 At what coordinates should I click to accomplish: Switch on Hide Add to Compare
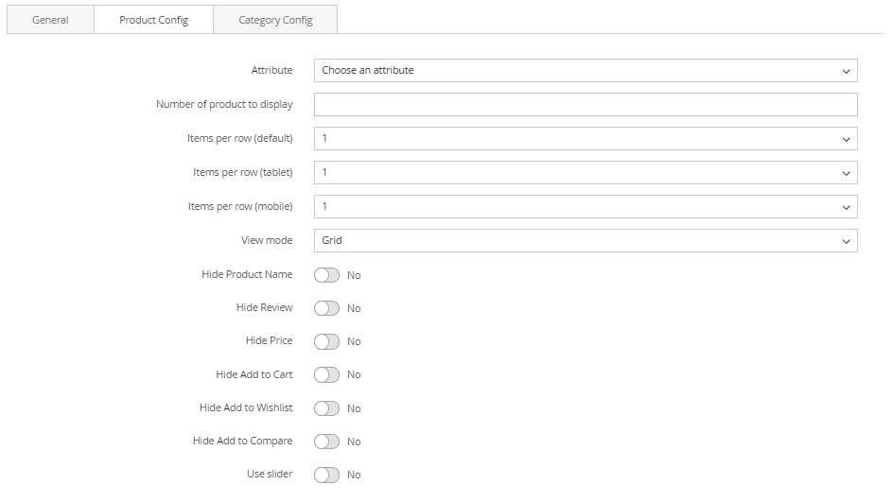[326, 441]
